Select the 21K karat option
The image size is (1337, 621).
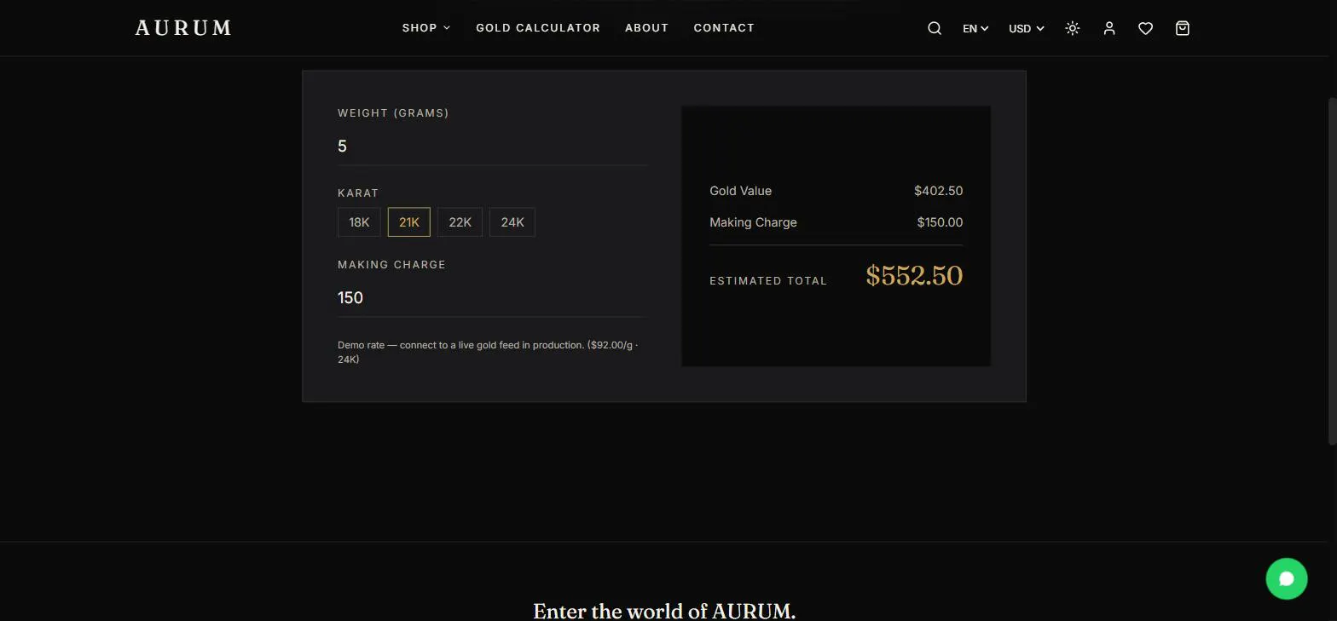coord(409,222)
